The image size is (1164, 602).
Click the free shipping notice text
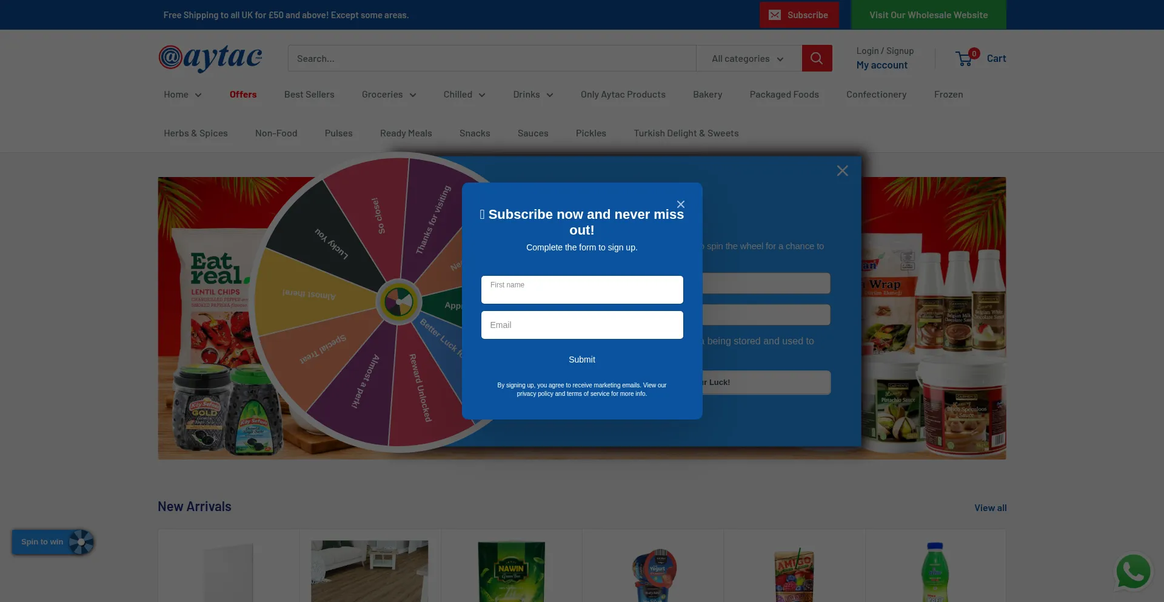(286, 15)
